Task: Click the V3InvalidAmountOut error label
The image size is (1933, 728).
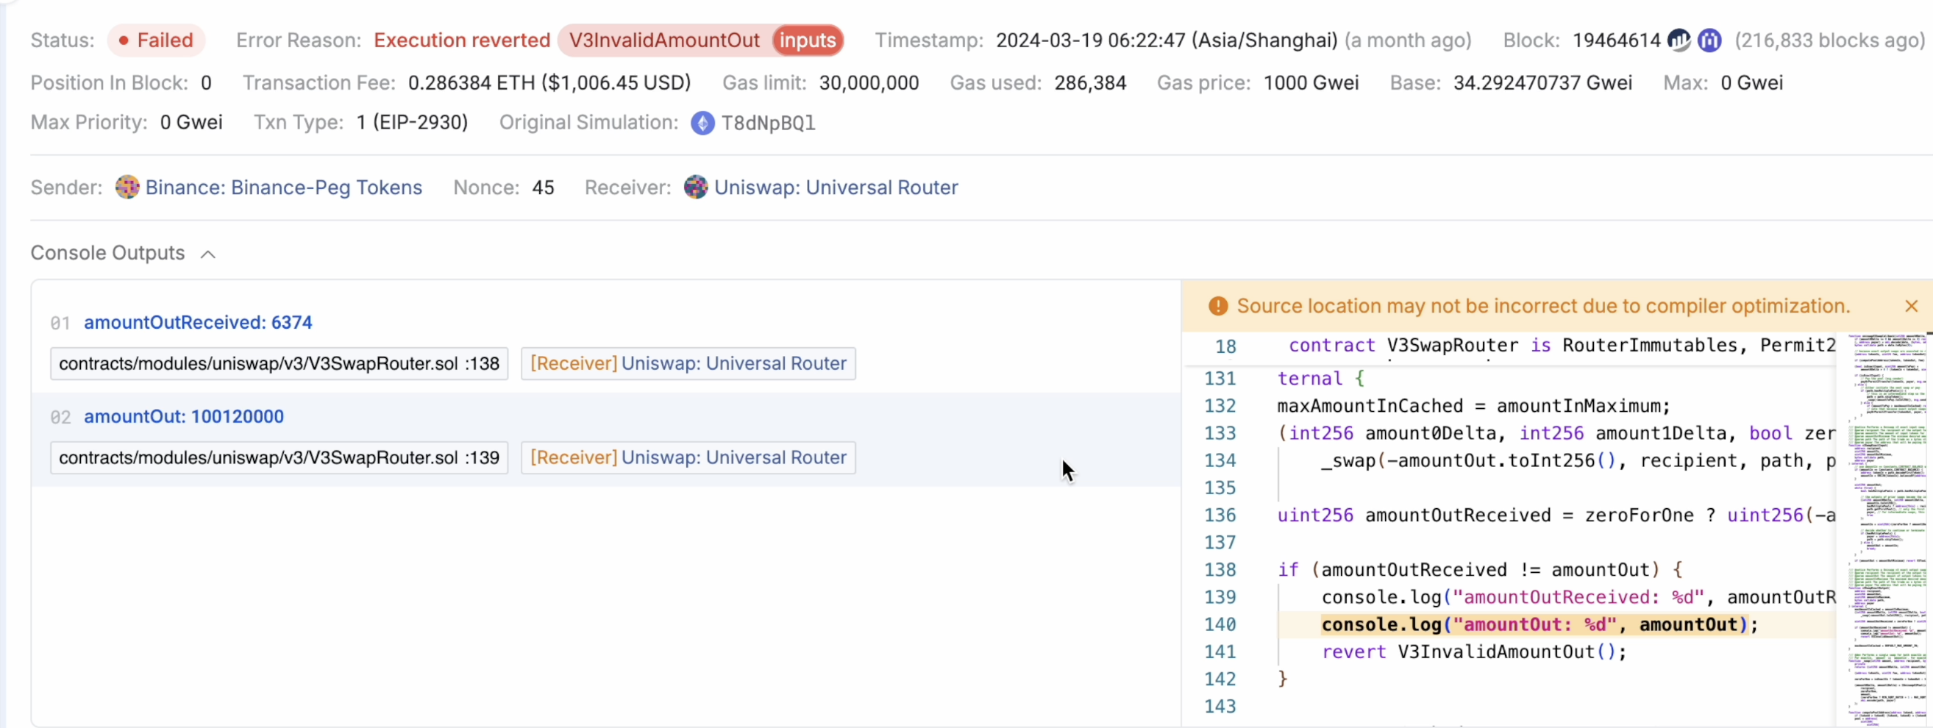Action: 663,40
